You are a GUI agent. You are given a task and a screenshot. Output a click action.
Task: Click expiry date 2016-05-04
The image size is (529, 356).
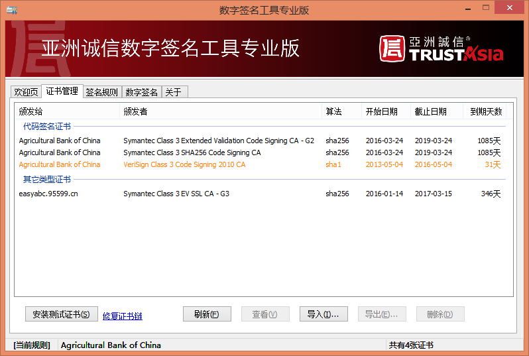[x=433, y=164]
